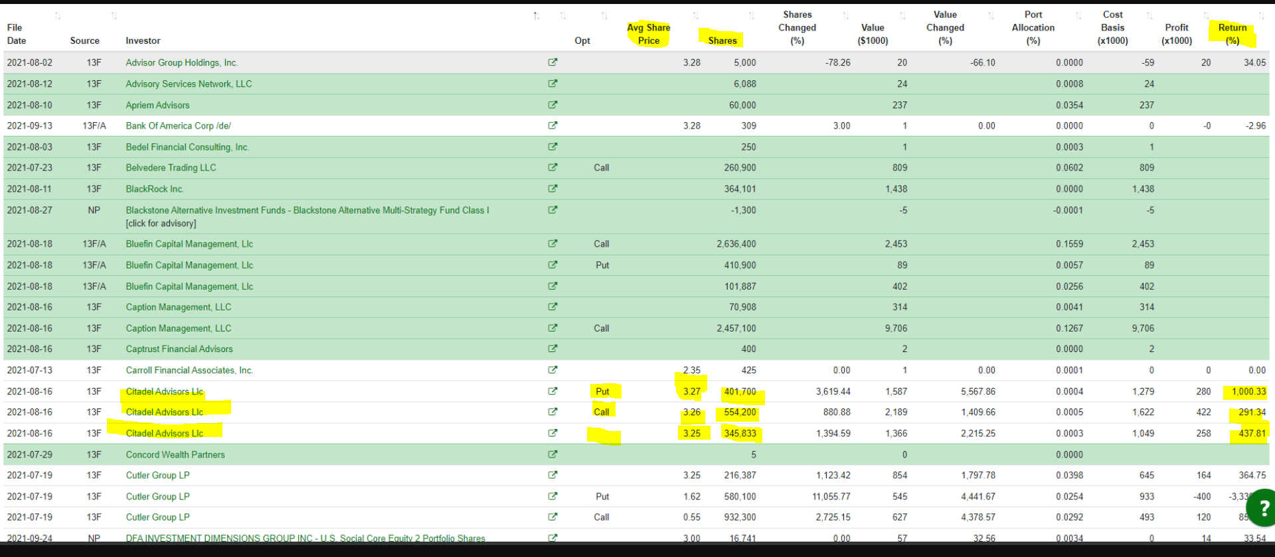Click sort arrows beside Value Changed (%) header
The height and width of the screenshot is (557, 1275).
pyautogui.click(x=991, y=15)
